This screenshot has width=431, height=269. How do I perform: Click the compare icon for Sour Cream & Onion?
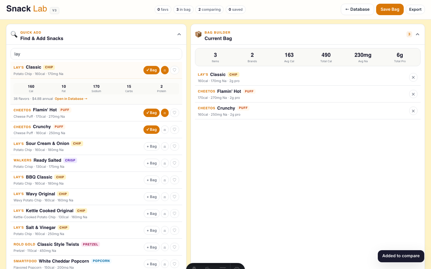pyautogui.click(x=165, y=146)
